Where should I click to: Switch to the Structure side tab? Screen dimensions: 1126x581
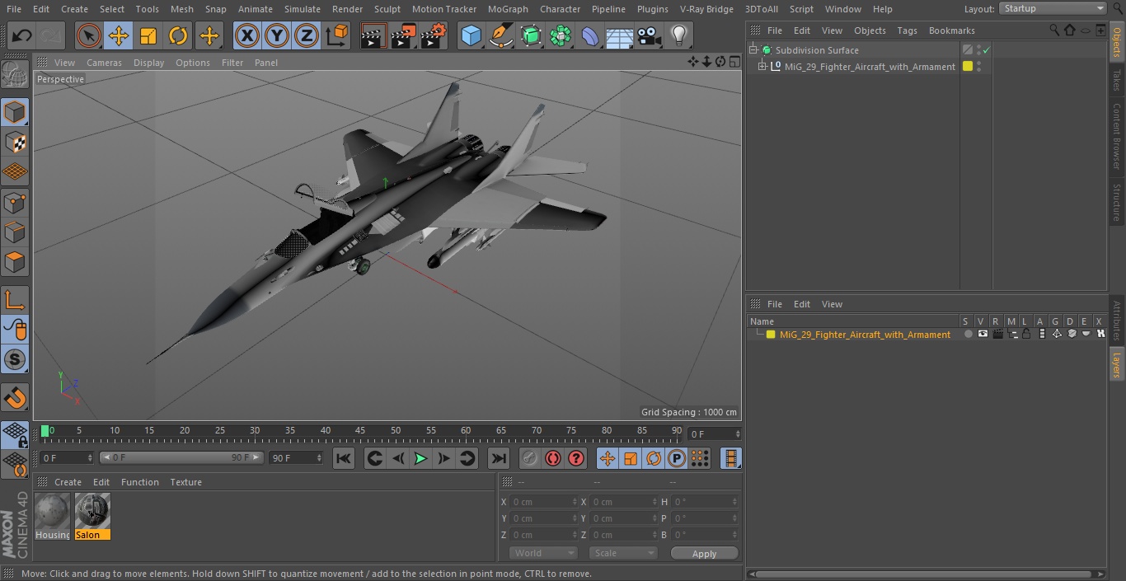[1117, 202]
